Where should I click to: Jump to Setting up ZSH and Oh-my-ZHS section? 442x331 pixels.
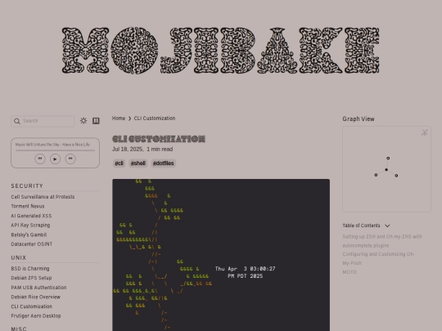(x=382, y=241)
